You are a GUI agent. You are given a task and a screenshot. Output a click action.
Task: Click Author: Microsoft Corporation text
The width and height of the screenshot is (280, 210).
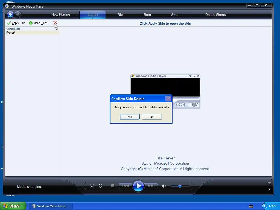click(165, 164)
